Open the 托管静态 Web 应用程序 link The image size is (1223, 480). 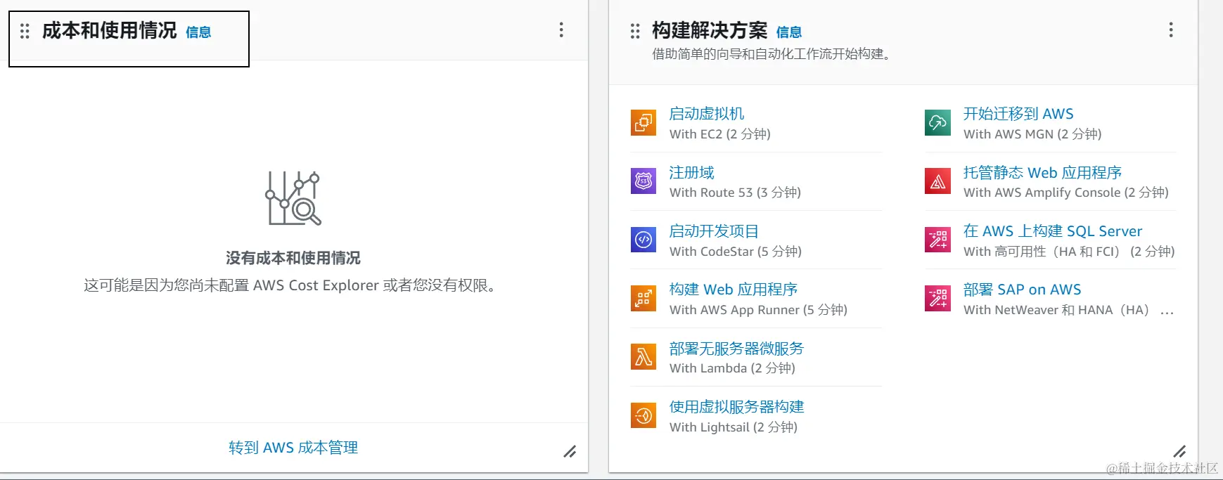1042,173
